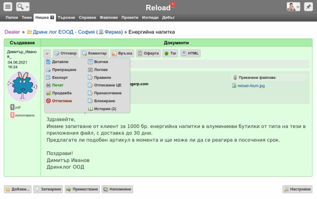Collapse the document actions dropdown arrow

tap(47, 53)
